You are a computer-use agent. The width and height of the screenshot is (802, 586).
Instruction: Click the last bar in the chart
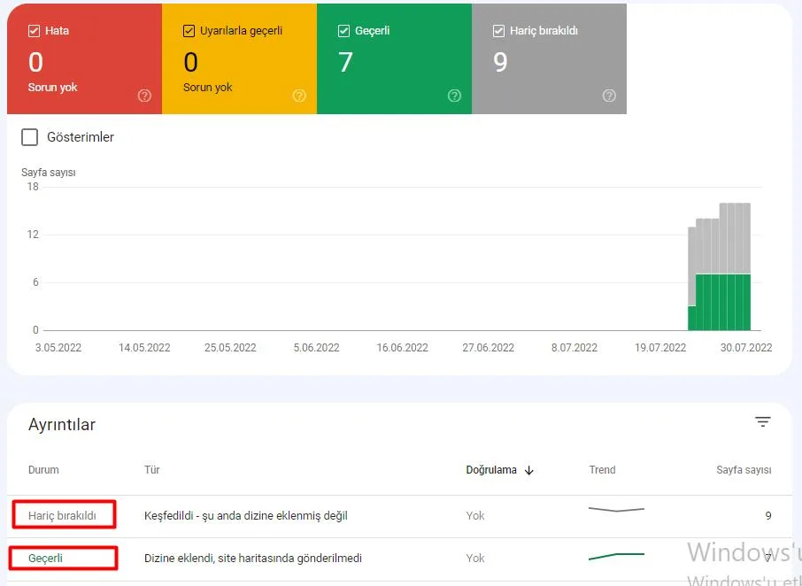pyautogui.click(x=747, y=266)
